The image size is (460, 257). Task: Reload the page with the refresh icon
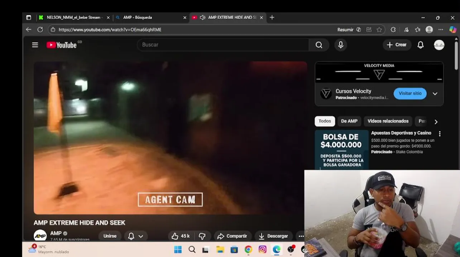click(40, 30)
